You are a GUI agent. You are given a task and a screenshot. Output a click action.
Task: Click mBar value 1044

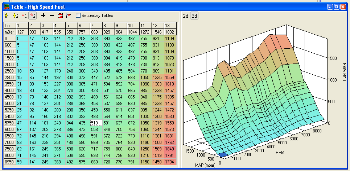coord(133,32)
